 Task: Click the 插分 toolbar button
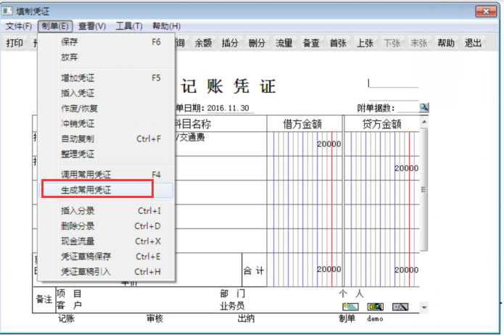pyautogui.click(x=230, y=44)
